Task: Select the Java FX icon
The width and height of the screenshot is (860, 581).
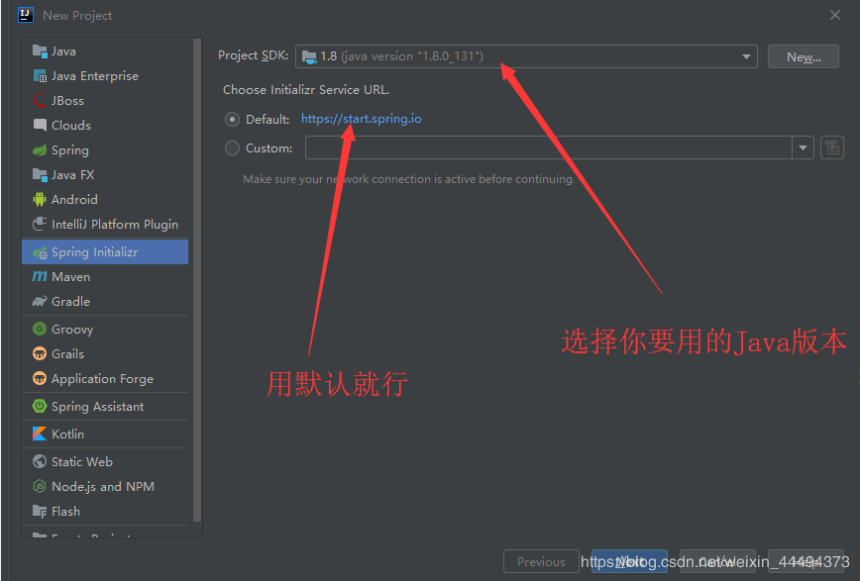Action: pos(40,175)
